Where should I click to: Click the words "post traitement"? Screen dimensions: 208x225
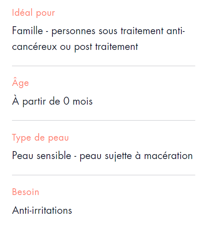[x=106, y=47]
